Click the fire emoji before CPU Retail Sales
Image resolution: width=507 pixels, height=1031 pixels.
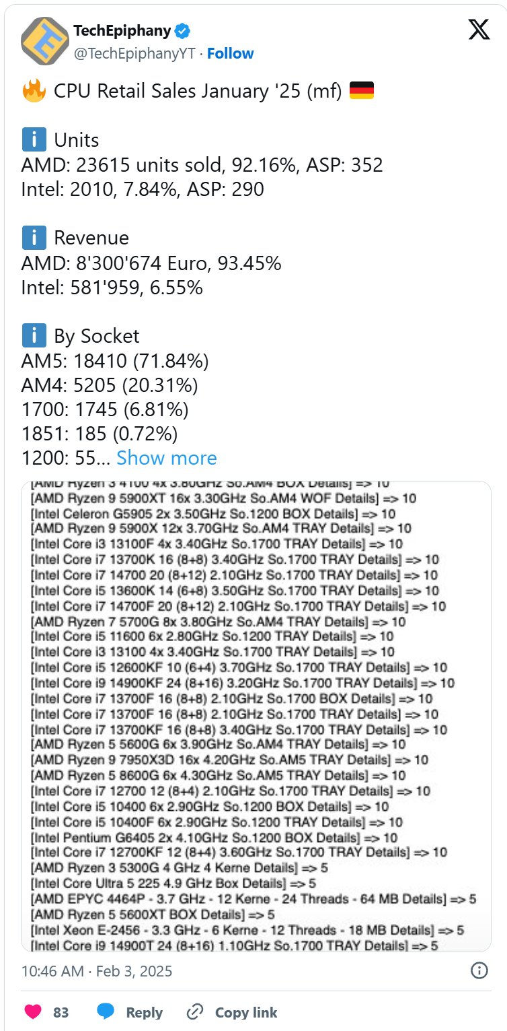33,91
